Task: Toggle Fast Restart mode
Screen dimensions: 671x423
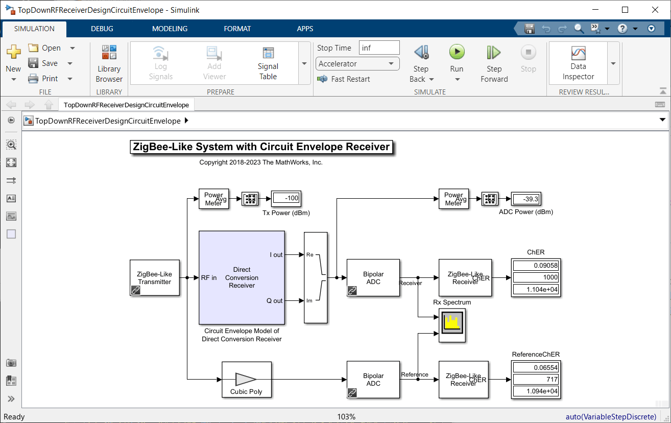Action: tap(343, 79)
